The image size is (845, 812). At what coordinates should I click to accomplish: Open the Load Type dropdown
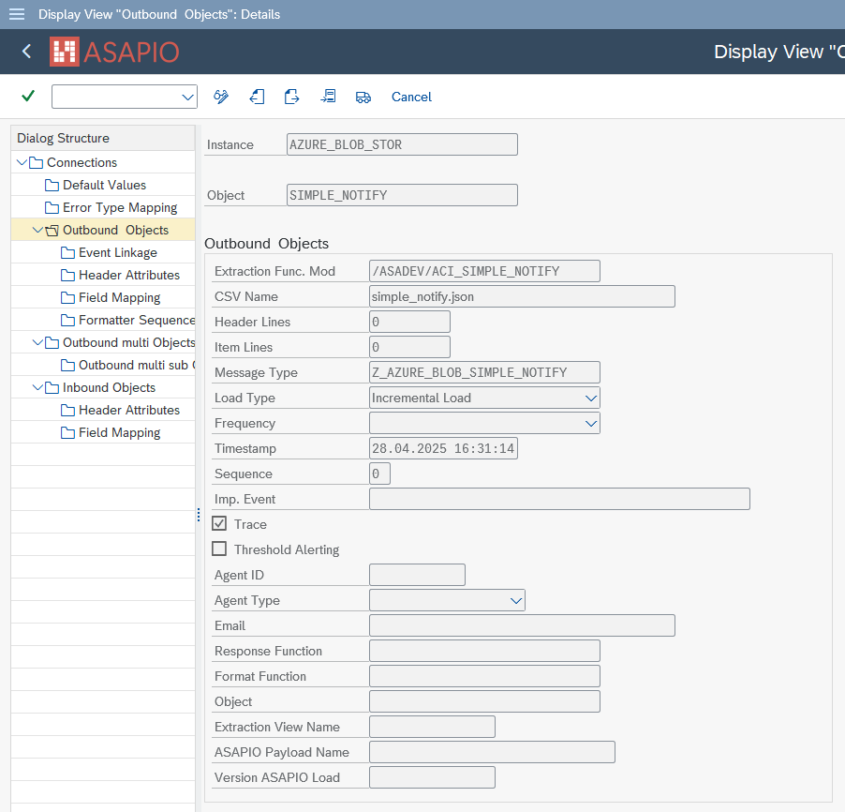click(590, 398)
